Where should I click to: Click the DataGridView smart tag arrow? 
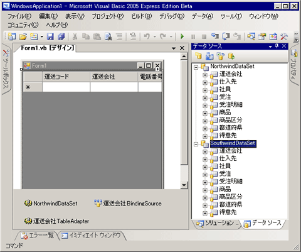pyautogui.click(x=157, y=68)
